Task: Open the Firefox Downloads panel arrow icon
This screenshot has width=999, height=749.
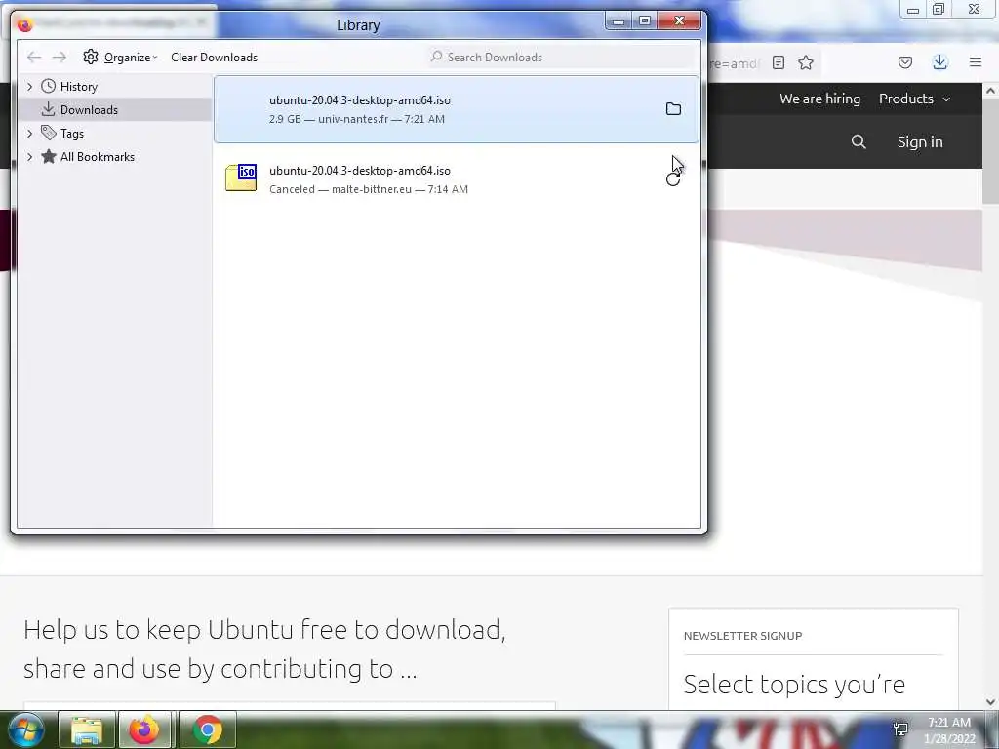Action: 939,62
